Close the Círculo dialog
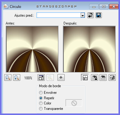Image resolution: width=120 pixels, height=115 pixels. 114,7
